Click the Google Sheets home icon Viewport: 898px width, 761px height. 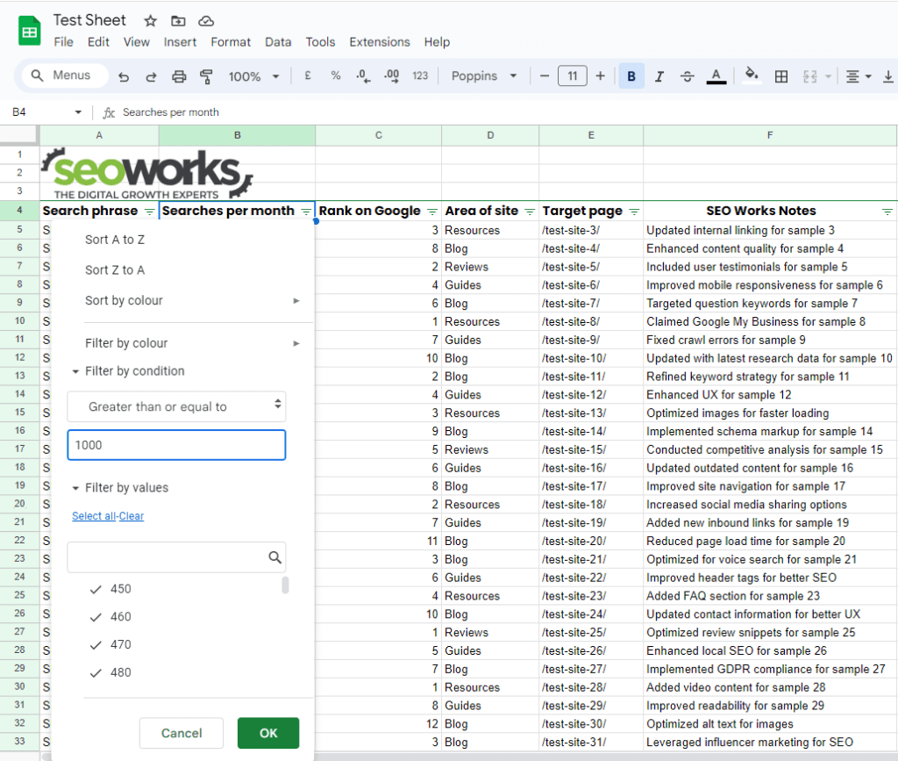point(29,31)
